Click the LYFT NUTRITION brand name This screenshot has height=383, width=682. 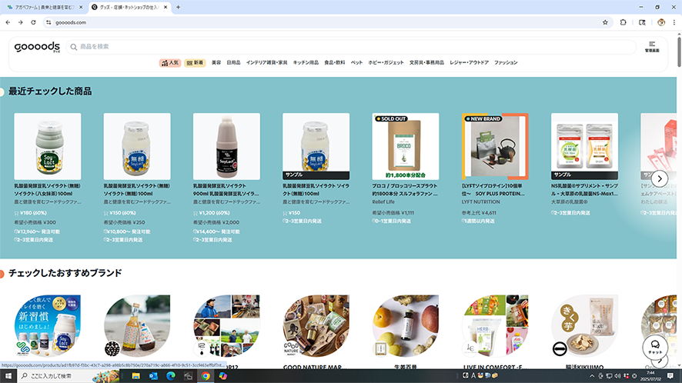(x=480, y=201)
